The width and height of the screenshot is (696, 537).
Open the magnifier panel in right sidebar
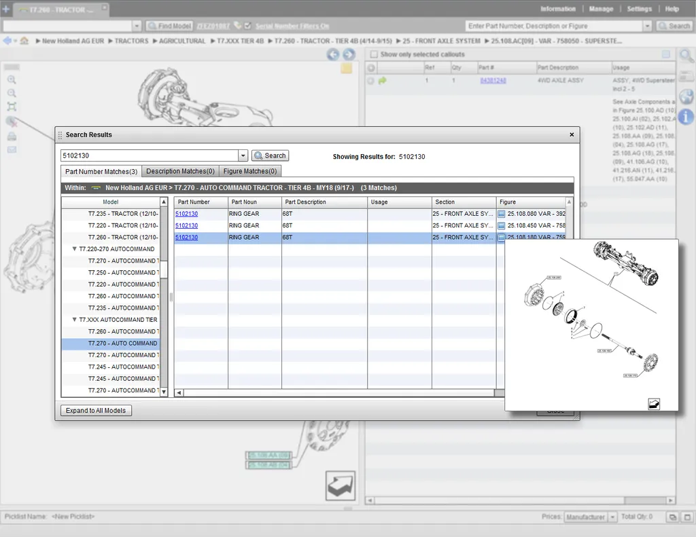[686, 56]
